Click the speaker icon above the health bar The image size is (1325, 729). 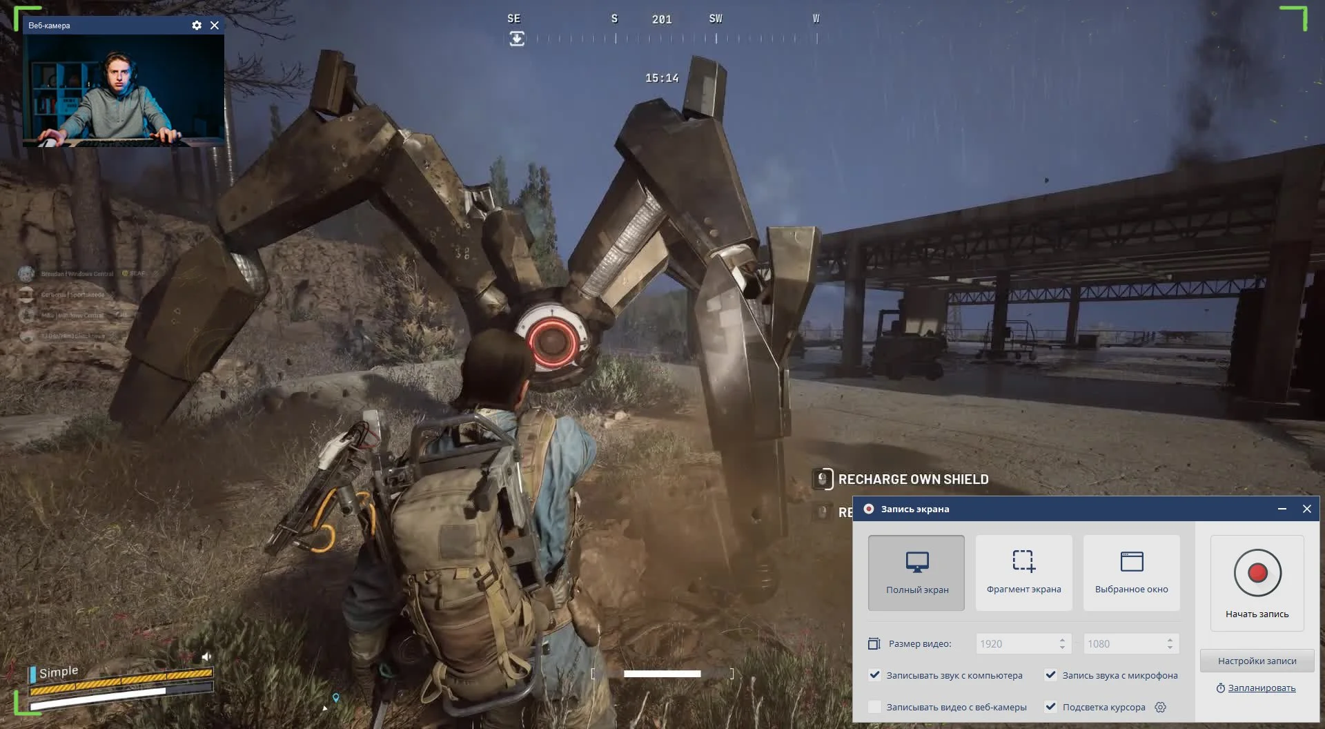click(x=206, y=657)
